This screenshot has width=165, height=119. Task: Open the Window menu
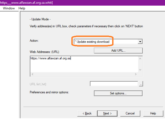pyautogui.click(x=9, y=8)
